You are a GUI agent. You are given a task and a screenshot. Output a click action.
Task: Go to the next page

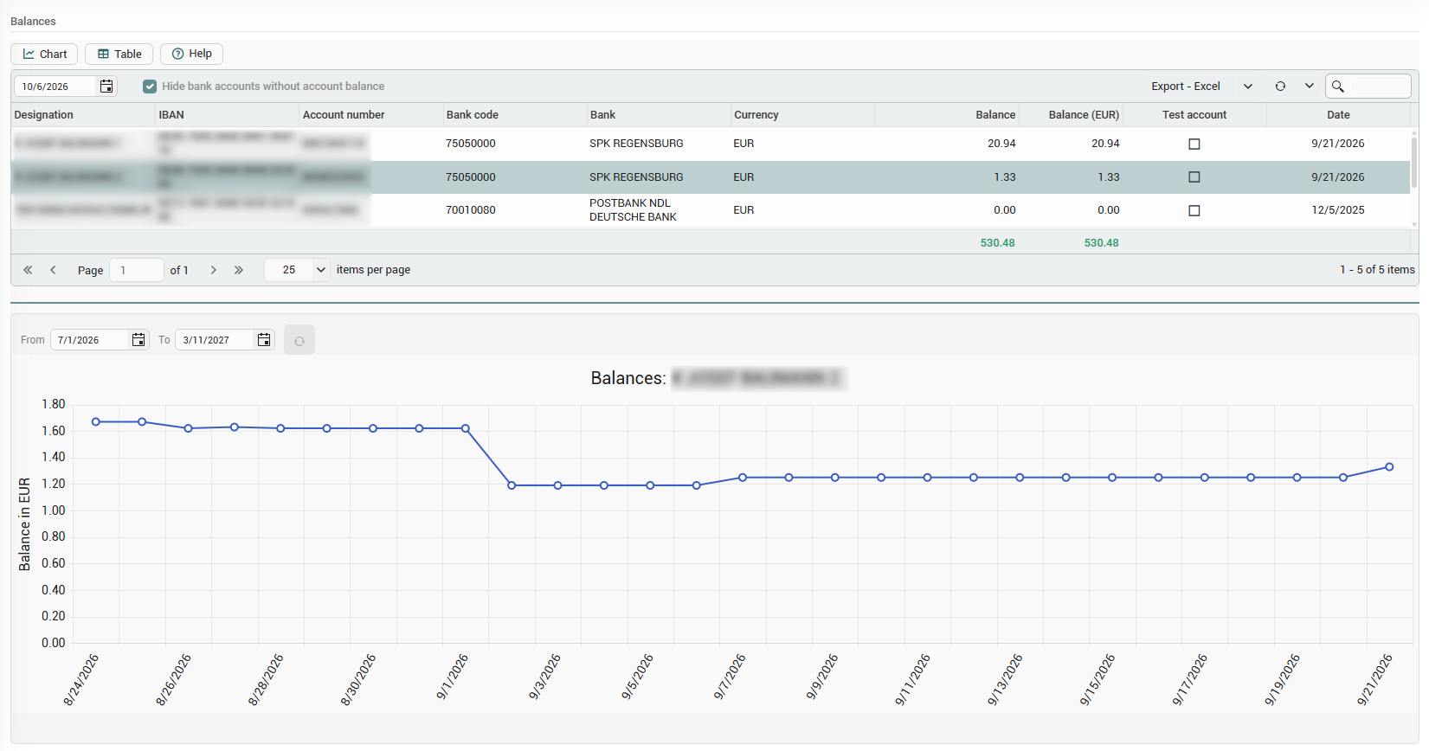213,270
